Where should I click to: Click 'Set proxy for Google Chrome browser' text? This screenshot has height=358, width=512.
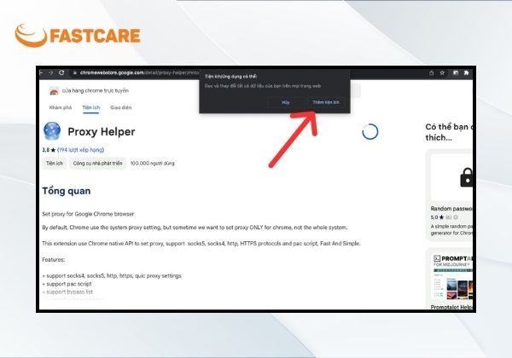88,214
